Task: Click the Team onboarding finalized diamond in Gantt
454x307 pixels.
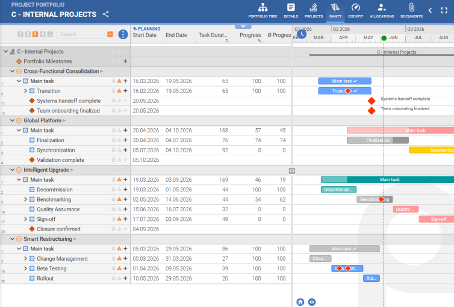Action: (372, 111)
